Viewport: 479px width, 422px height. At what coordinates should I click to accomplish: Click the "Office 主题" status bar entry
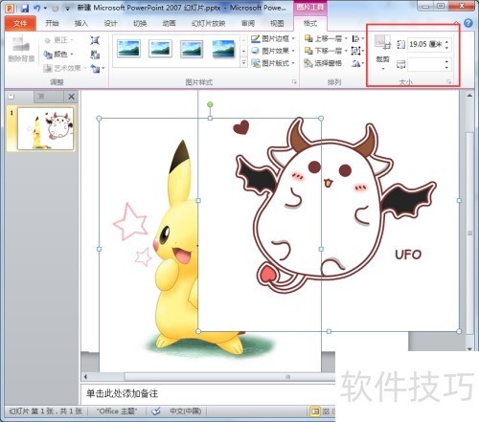point(117,411)
